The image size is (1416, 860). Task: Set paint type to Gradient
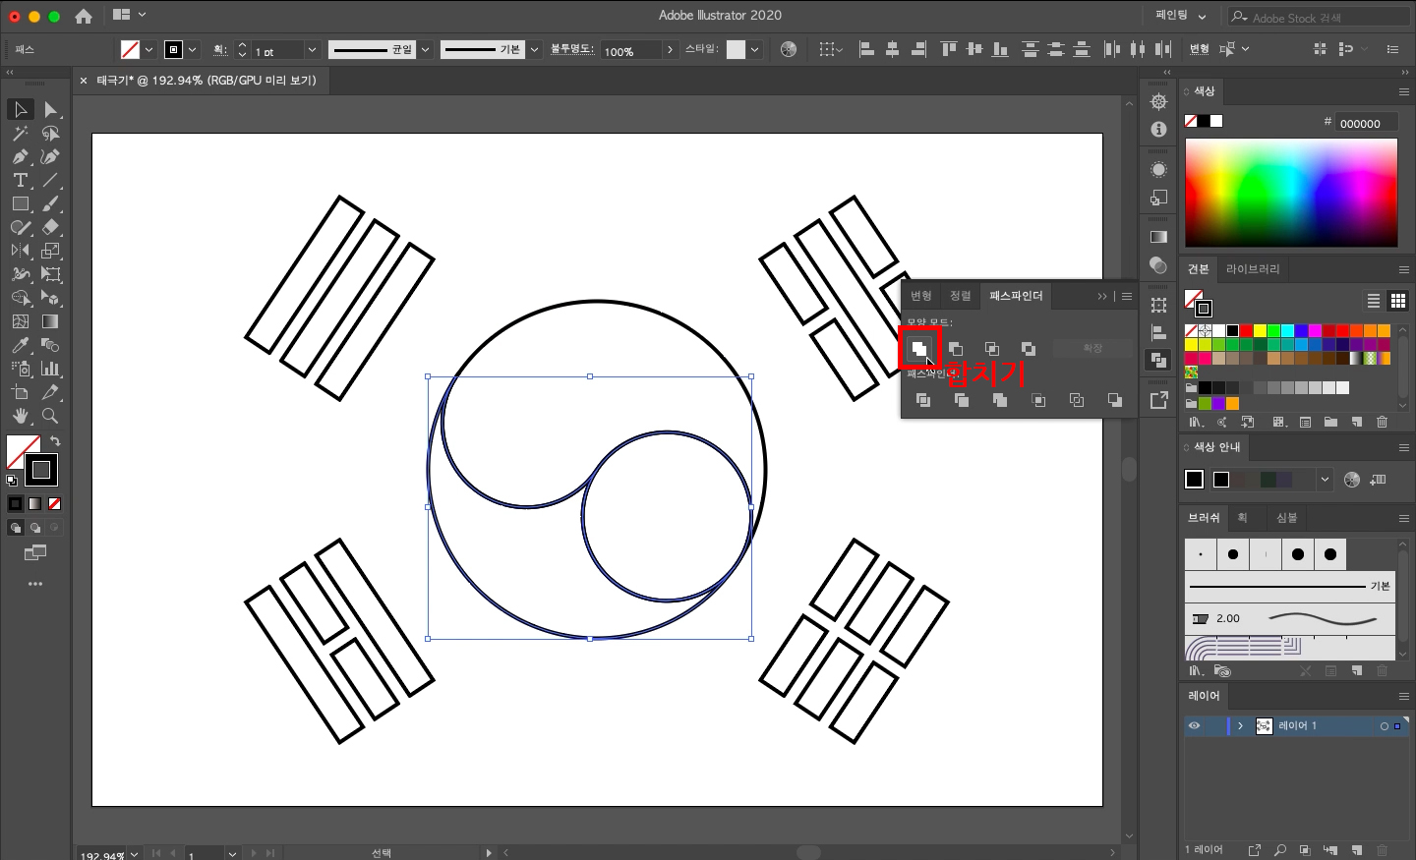34,503
